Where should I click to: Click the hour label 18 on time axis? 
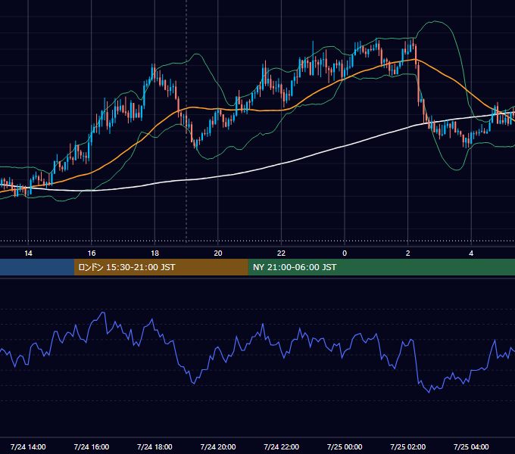coord(154,253)
